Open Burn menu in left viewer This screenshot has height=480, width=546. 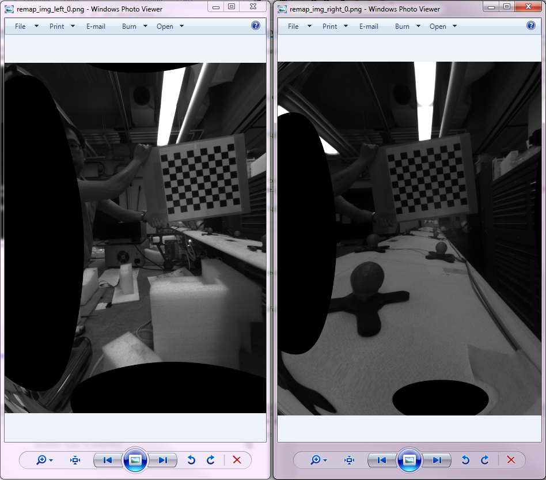pos(129,27)
